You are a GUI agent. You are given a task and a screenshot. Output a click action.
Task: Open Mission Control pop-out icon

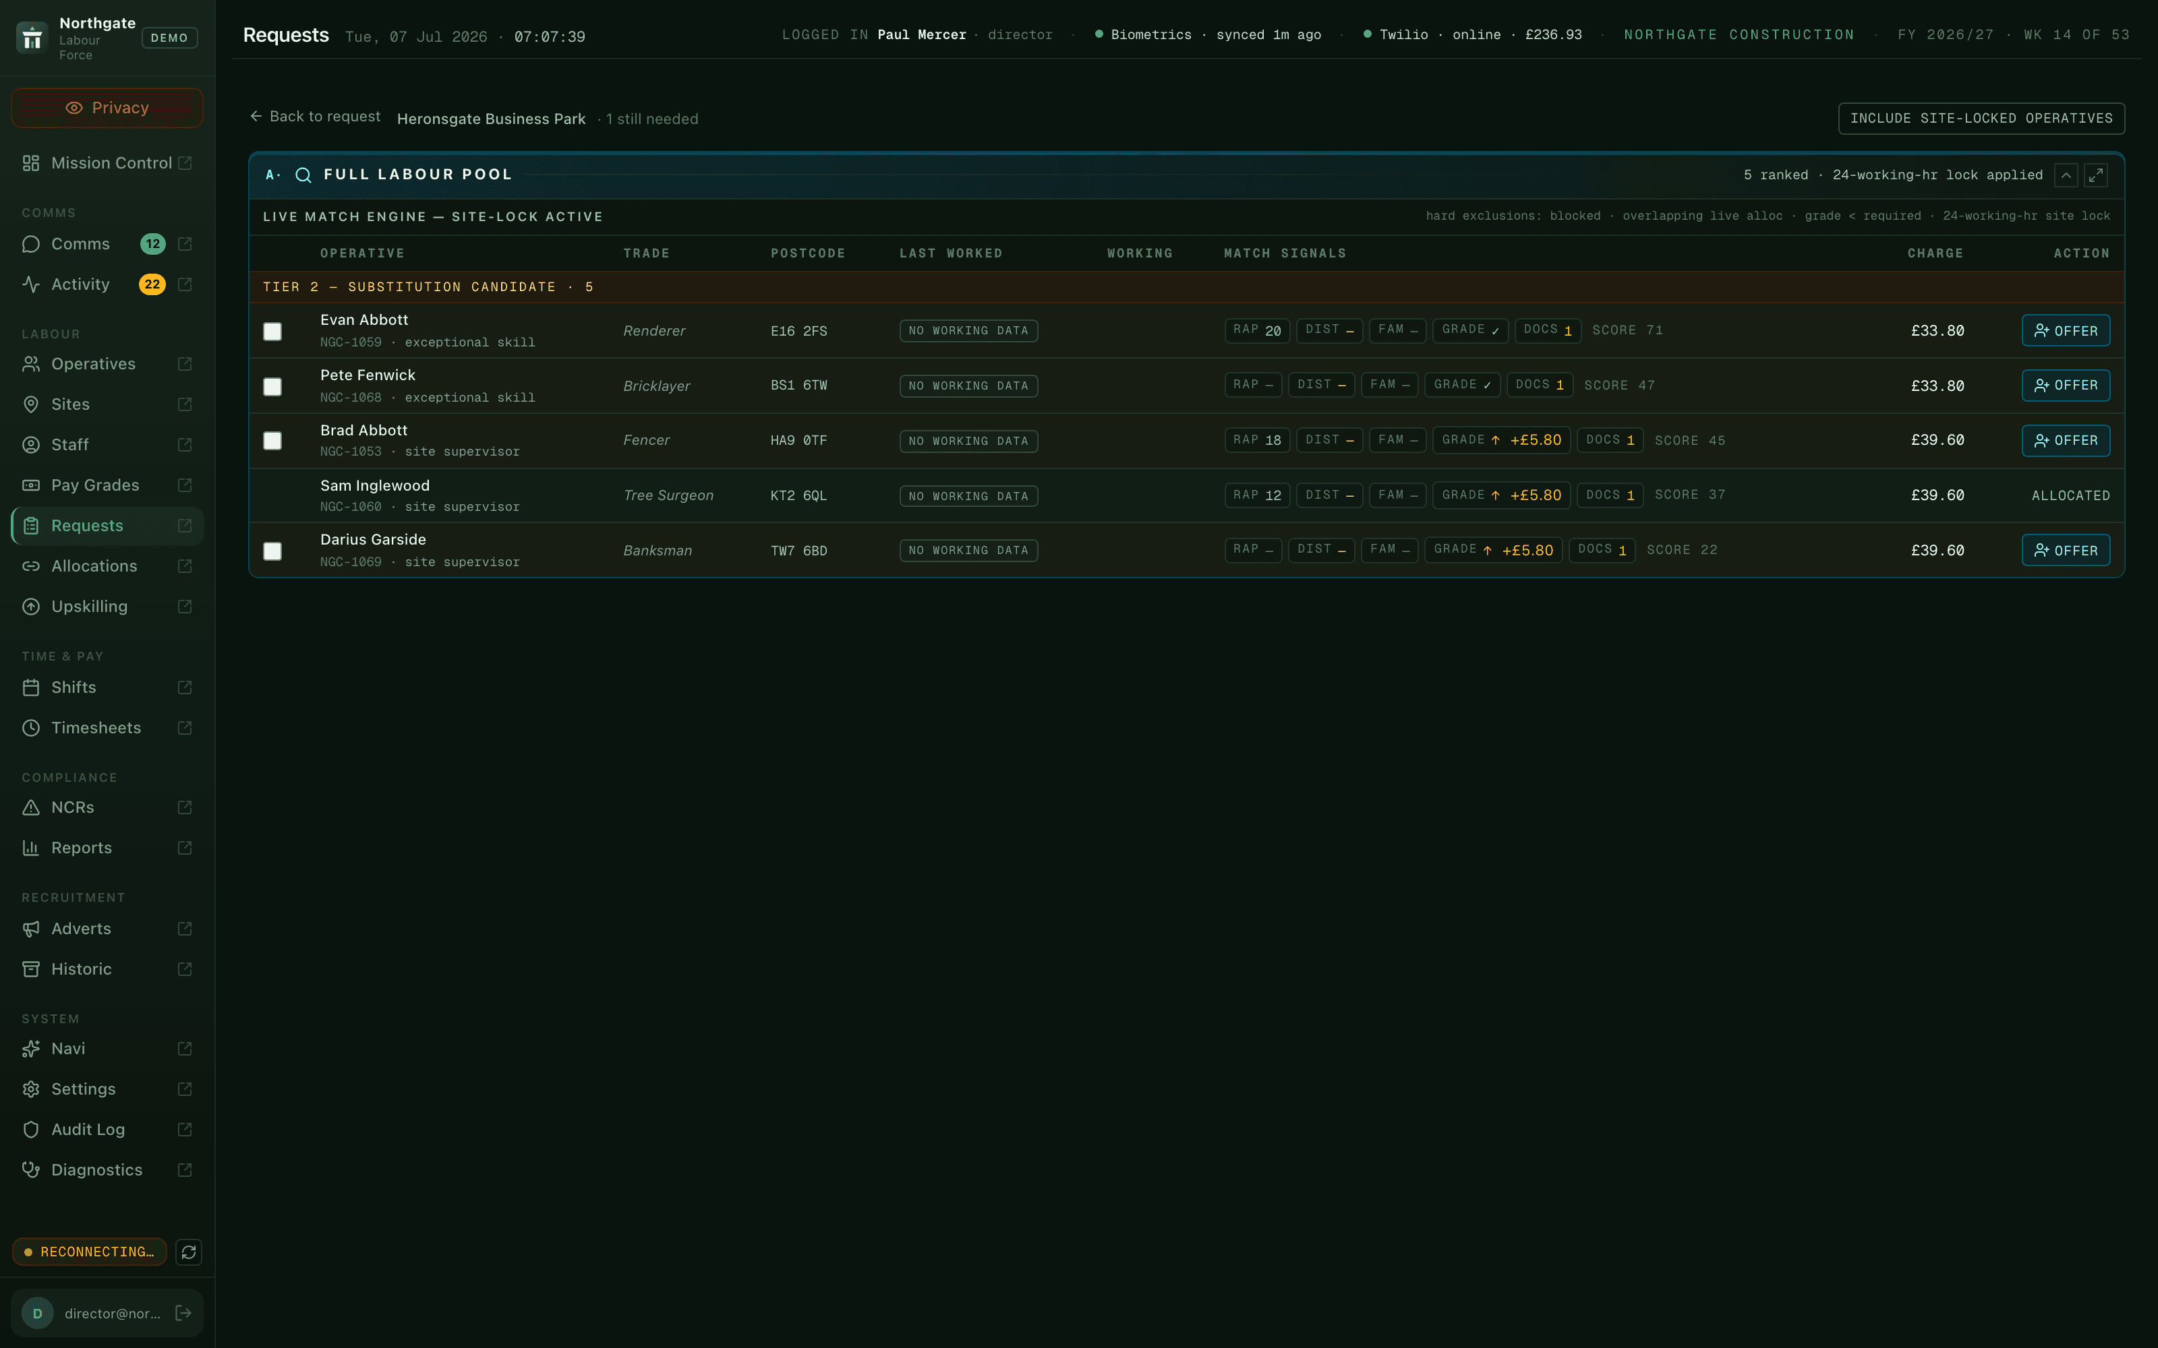coord(185,163)
